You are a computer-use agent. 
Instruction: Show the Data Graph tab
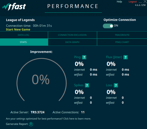(x=72, y=42)
